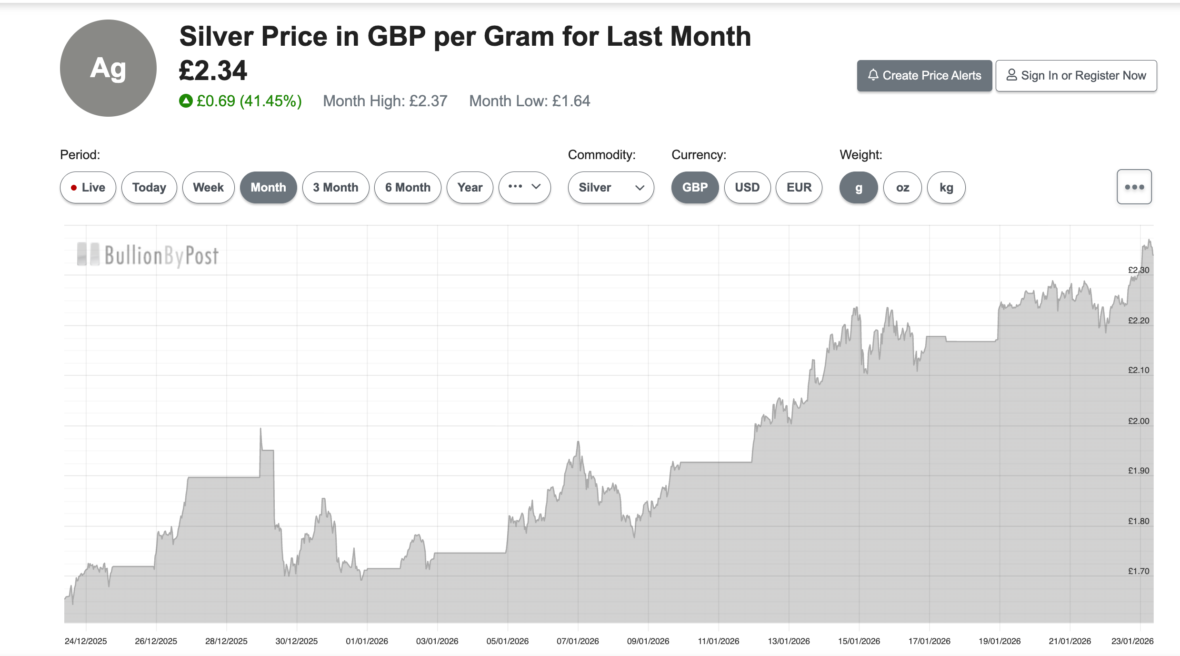Open the Silver commodity dropdown
Viewport: 1180px width, 656px height.
point(611,187)
